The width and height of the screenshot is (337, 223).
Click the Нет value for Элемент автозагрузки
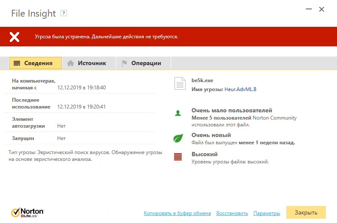pyautogui.click(x=61, y=126)
